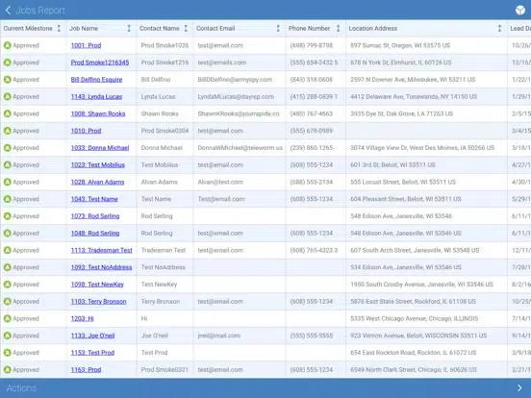Click the Jobs Report title text
The height and width of the screenshot is (398, 531).
click(x=40, y=11)
